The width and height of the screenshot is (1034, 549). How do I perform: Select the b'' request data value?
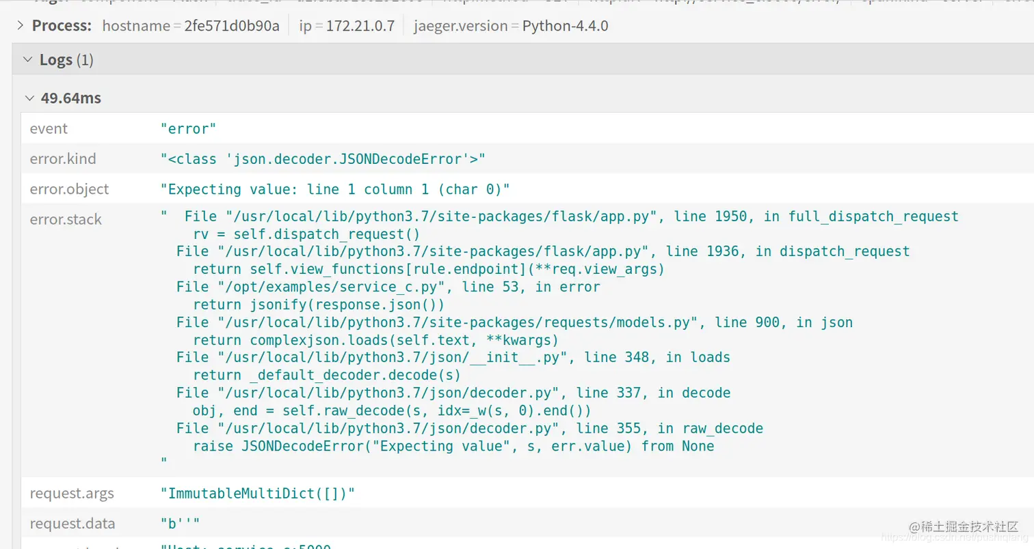180,524
